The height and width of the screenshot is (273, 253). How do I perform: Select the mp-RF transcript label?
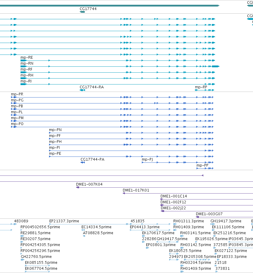pos(26,69)
